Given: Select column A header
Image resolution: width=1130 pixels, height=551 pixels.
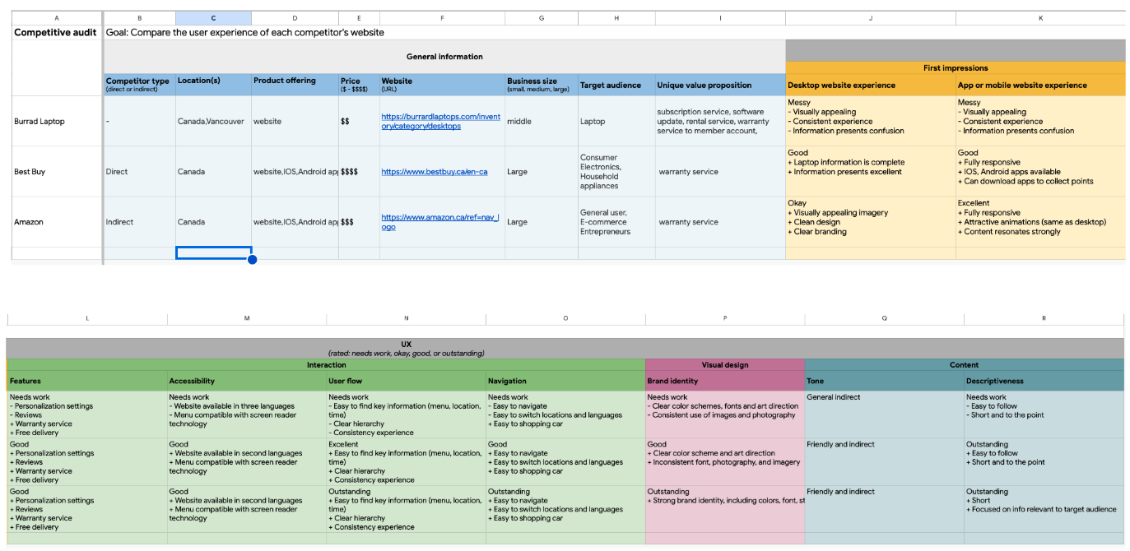Looking at the screenshot, I should [x=57, y=17].
